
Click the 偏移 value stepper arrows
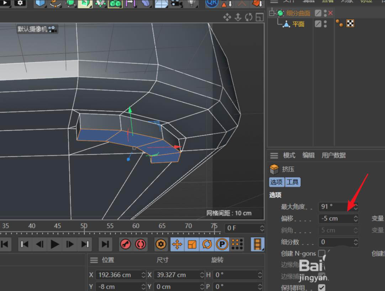click(355, 218)
